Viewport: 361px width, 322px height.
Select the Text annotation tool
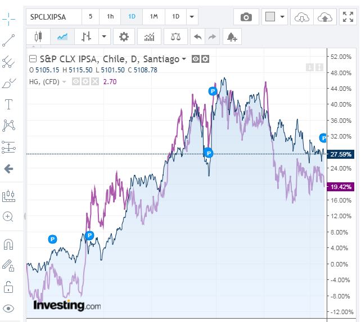pos(8,104)
